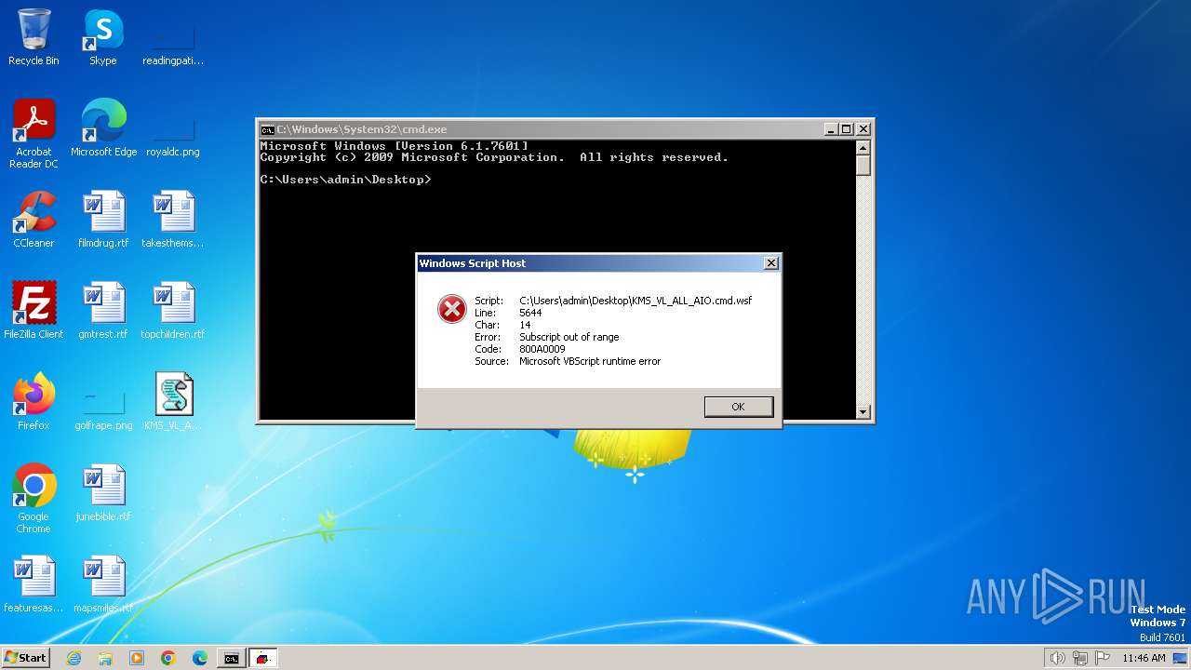This screenshot has height=670, width=1191.
Task: Launch Skype desktop shortcut
Action: (x=103, y=37)
